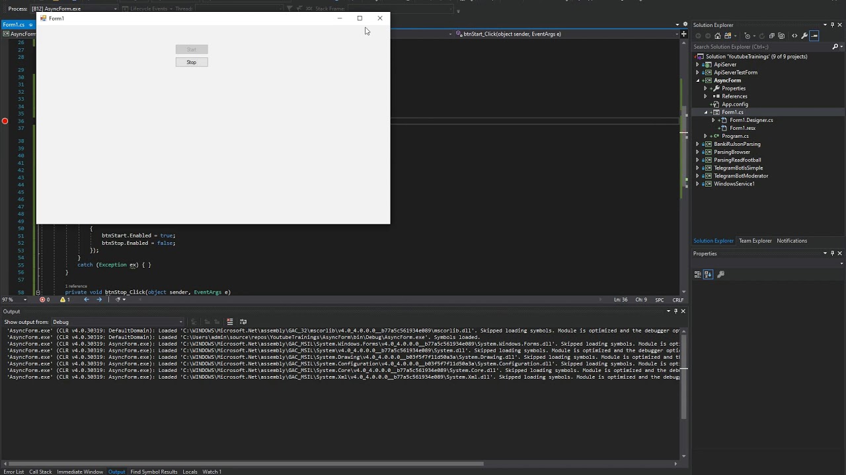The height and width of the screenshot is (475, 846).
Task: Click the View Code icon in Solution Explorer
Action: (794, 36)
